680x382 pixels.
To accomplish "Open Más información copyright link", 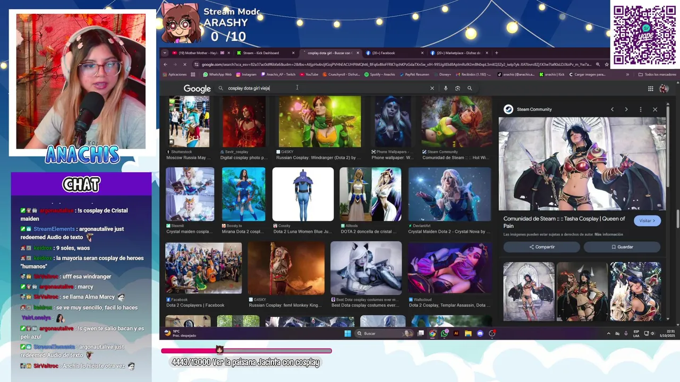I will [x=609, y=235].
